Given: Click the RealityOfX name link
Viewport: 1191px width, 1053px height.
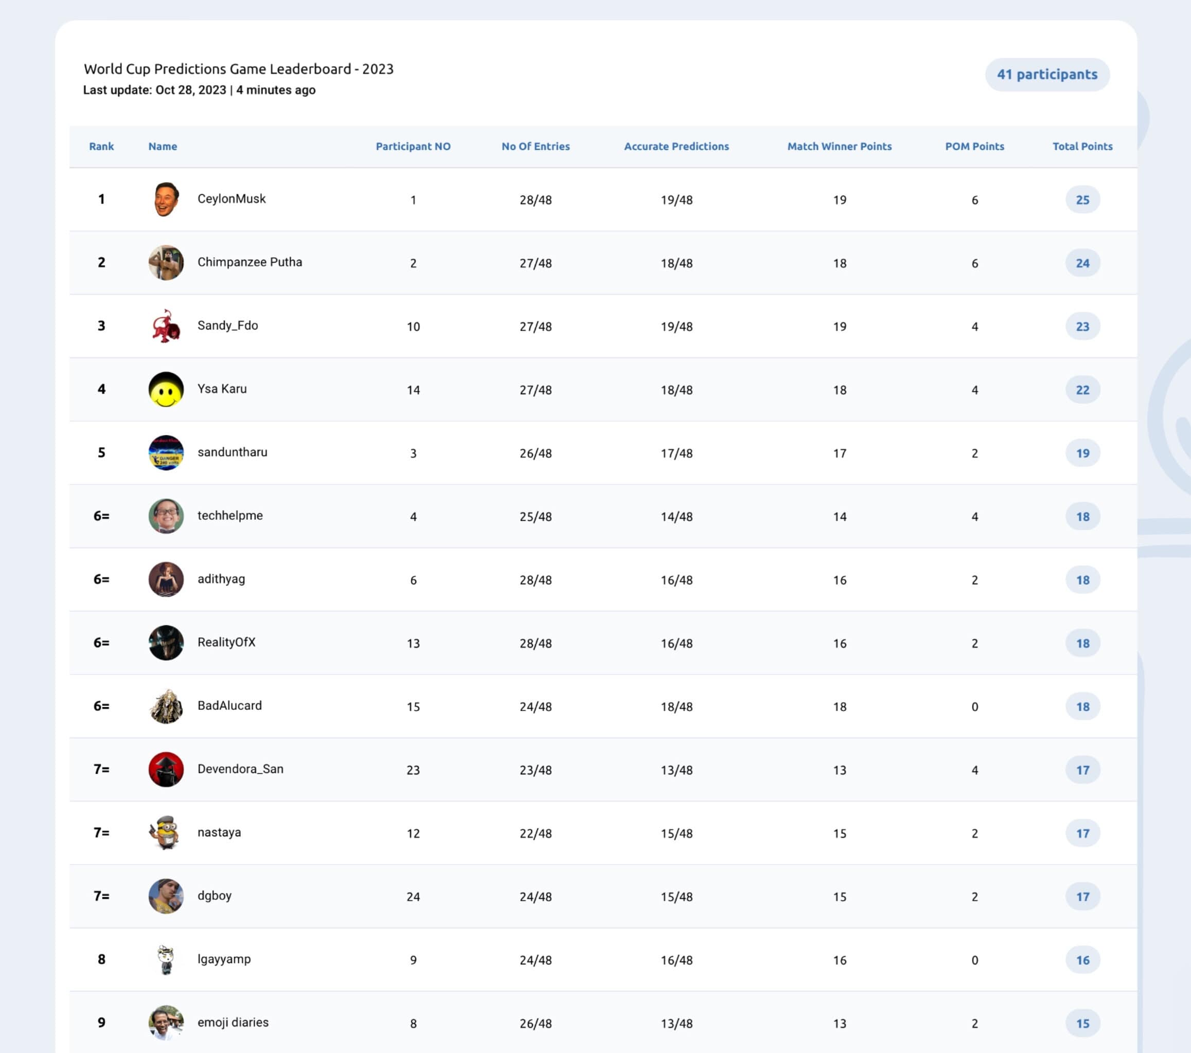Looking at the screenshot, I should point(226,642).
